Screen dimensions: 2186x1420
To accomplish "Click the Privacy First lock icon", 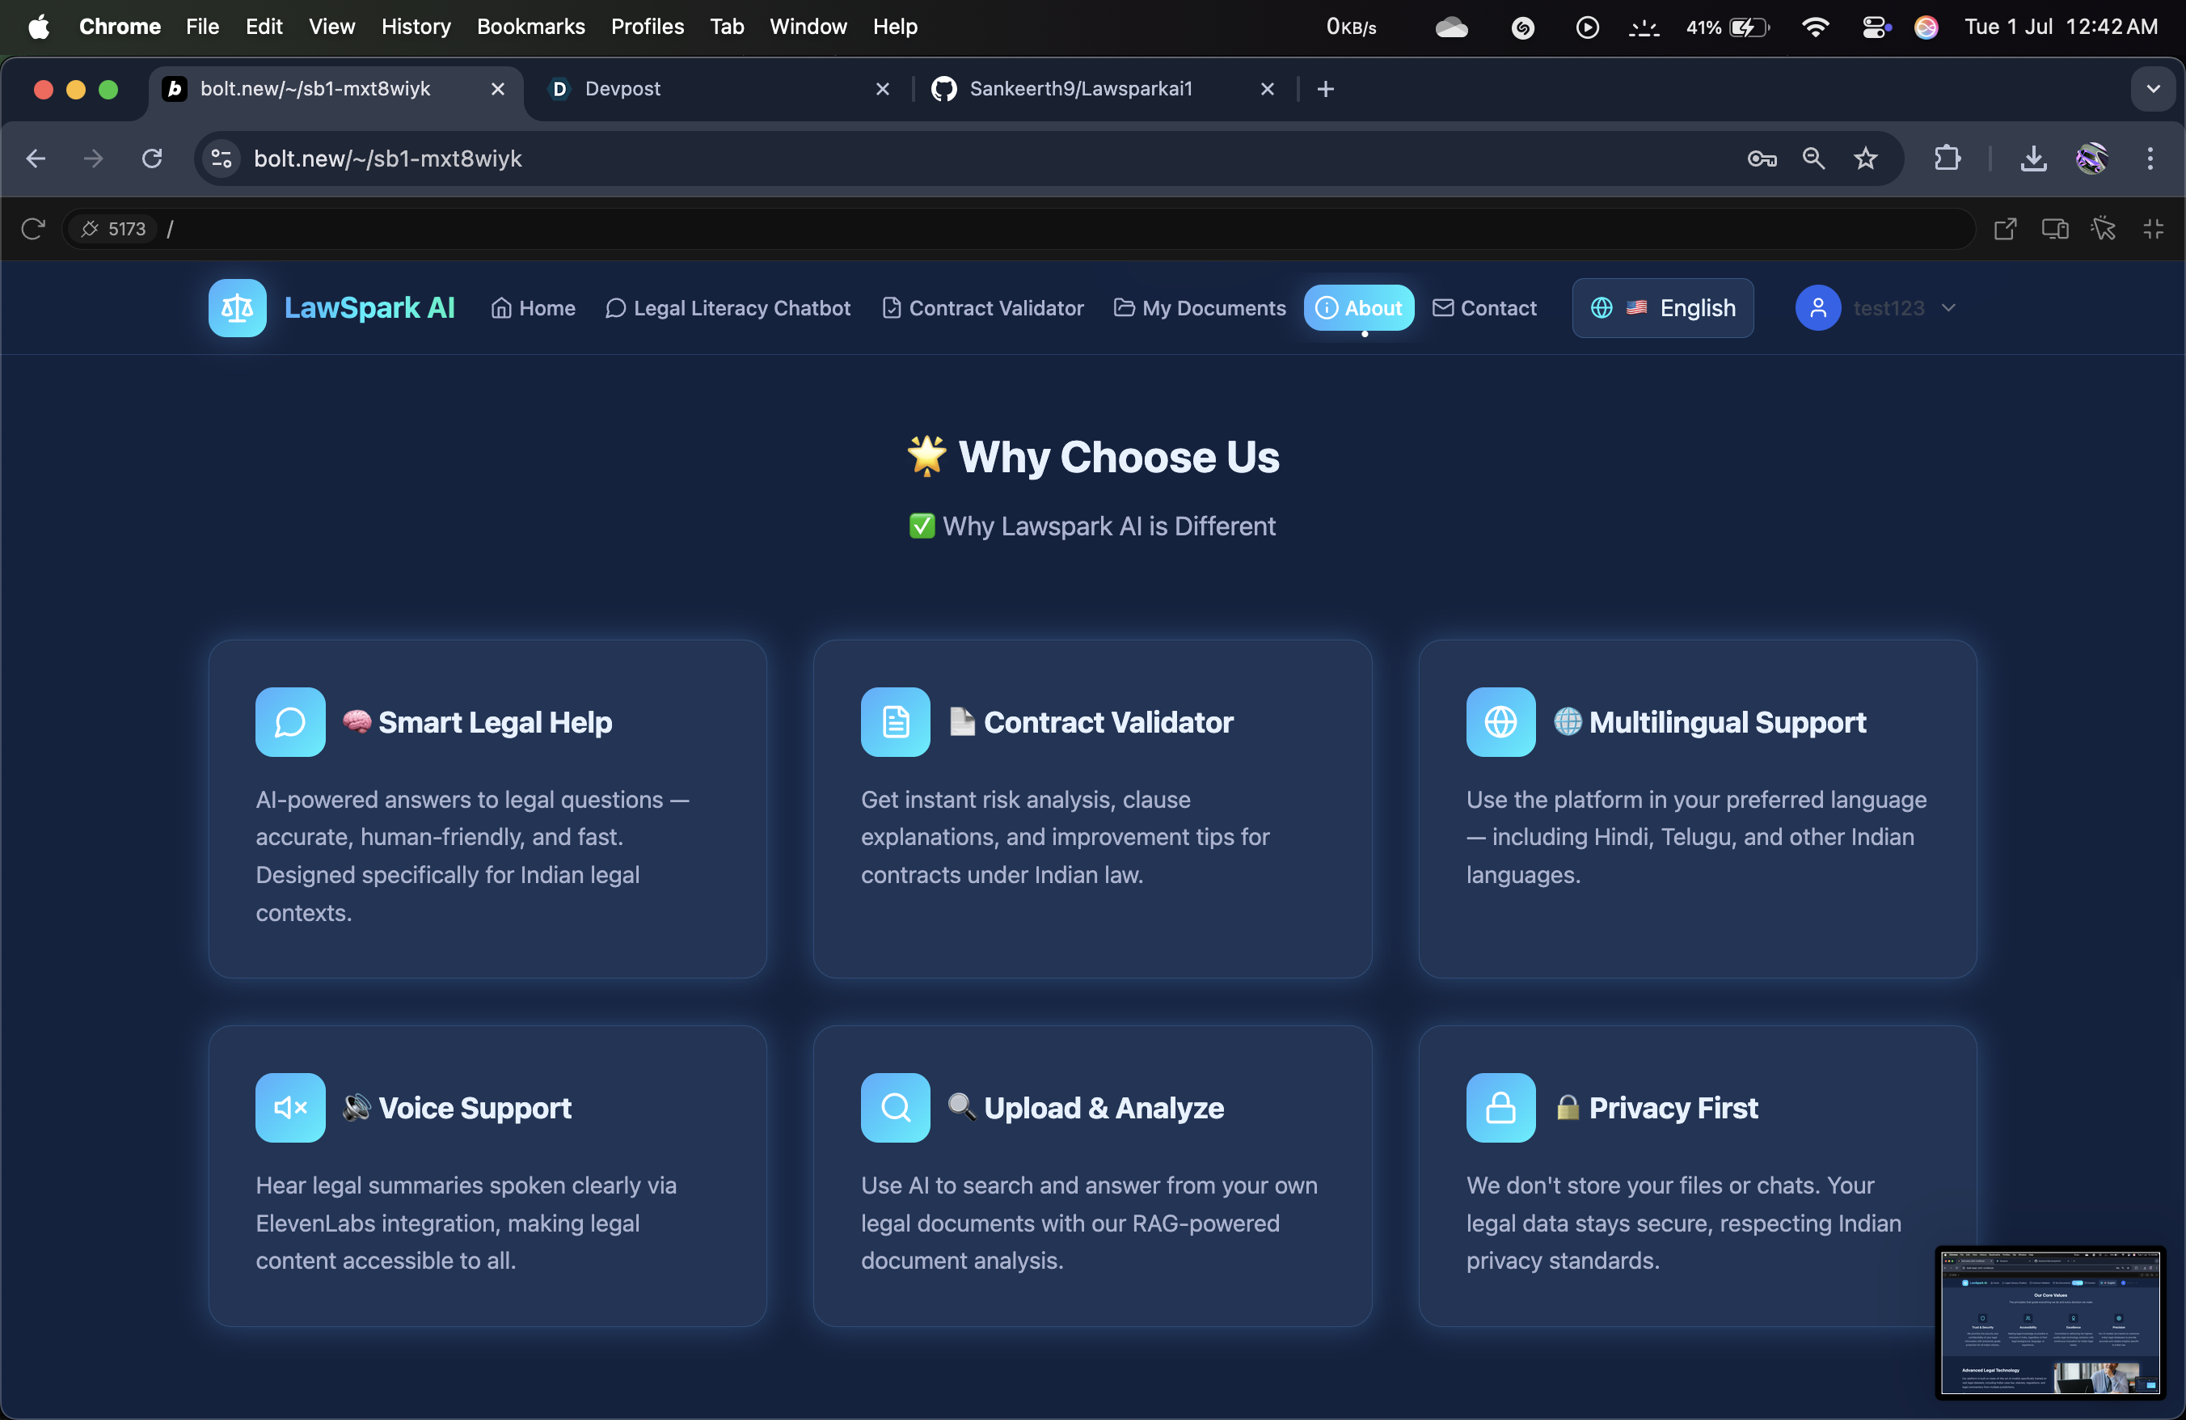I will click(x=1500, y=1108).
